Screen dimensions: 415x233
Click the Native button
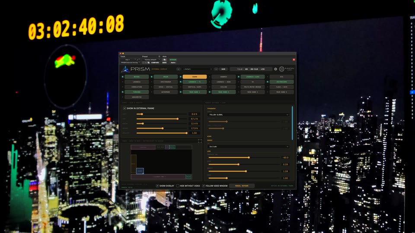point(173,63)
